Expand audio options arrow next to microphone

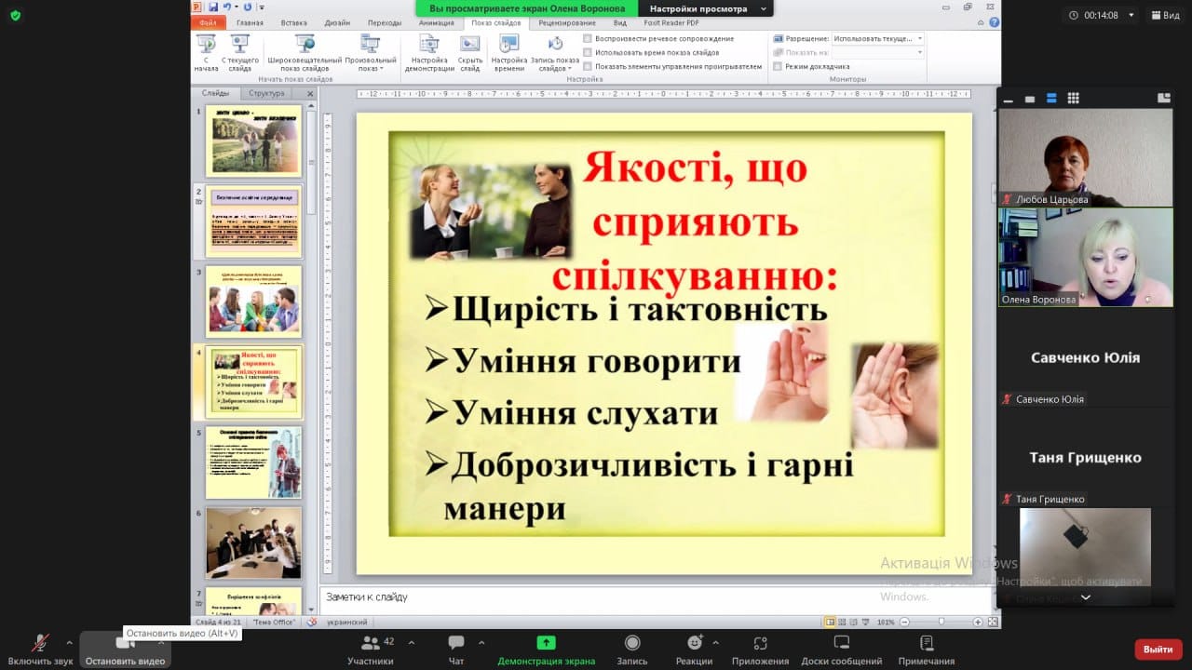pos(69,642)
